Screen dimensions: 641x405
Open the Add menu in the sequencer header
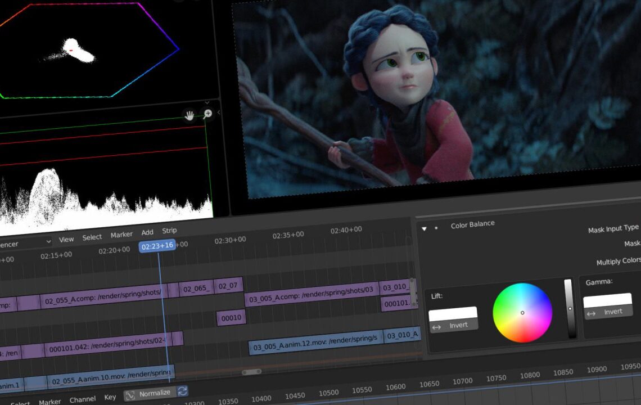[x=147, y=232]
